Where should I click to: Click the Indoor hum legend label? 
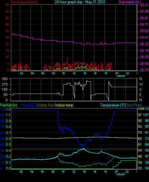(x=46, y=105)
